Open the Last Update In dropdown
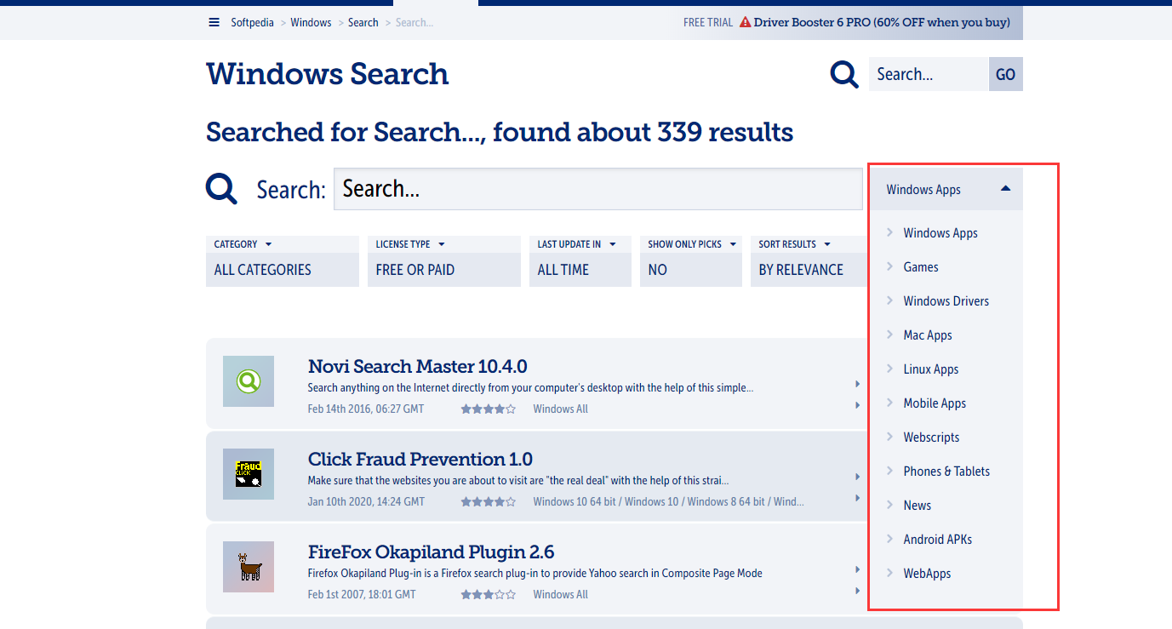Viewport: 1172px width, 629px height. 580,244
